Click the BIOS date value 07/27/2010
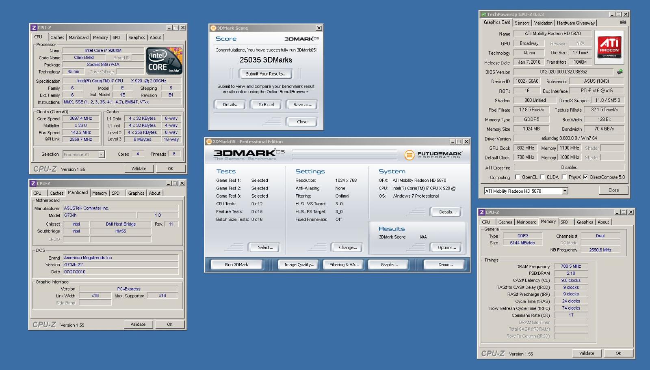The image size is (650, 370). pos(121,272)
